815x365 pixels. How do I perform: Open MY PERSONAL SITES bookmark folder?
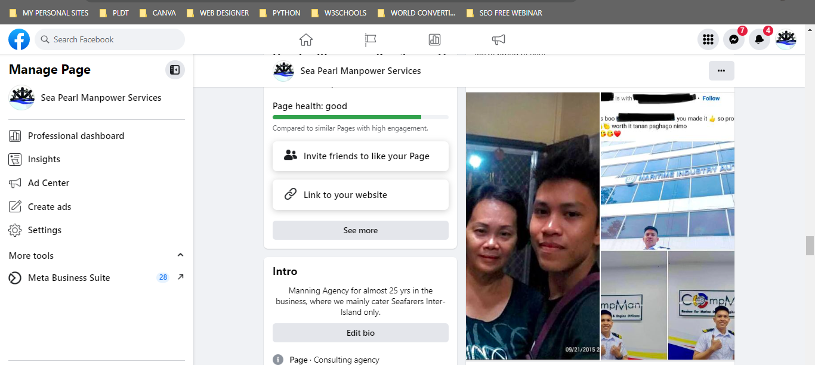49,13
